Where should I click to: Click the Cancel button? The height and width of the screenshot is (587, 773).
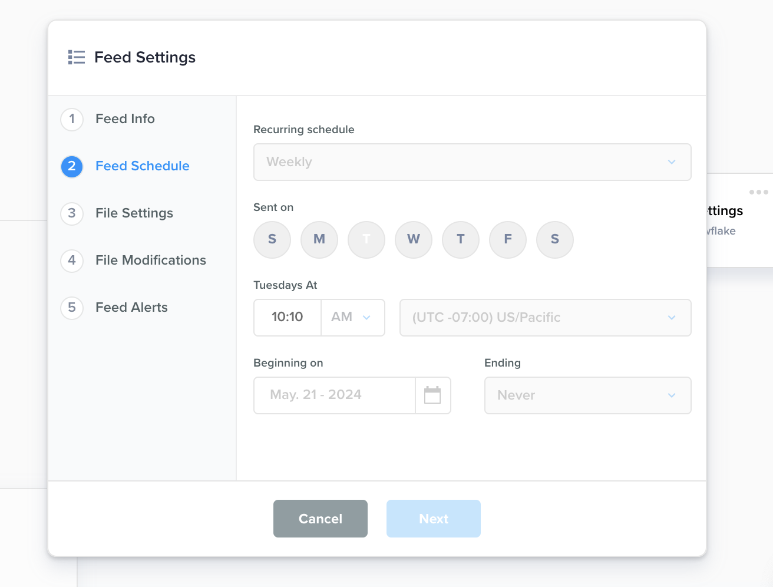(321, 519)
